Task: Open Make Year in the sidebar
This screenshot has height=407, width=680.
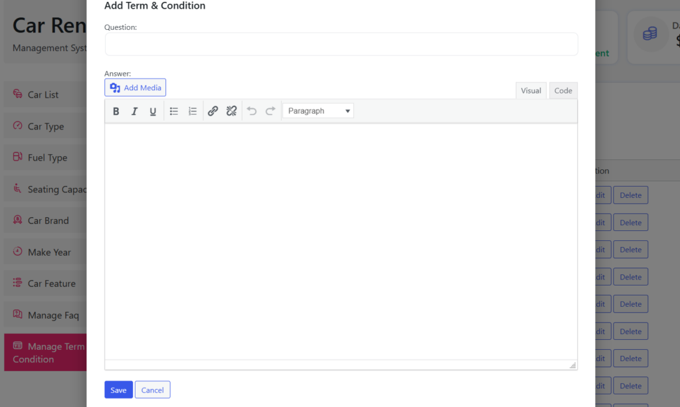Action: tap(45, 252)
